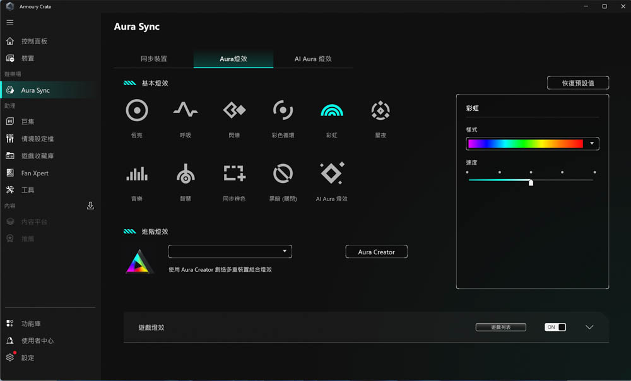Click the Aura Creator button
This screenshot has height=381, width=631.
(x=376, y=252)
